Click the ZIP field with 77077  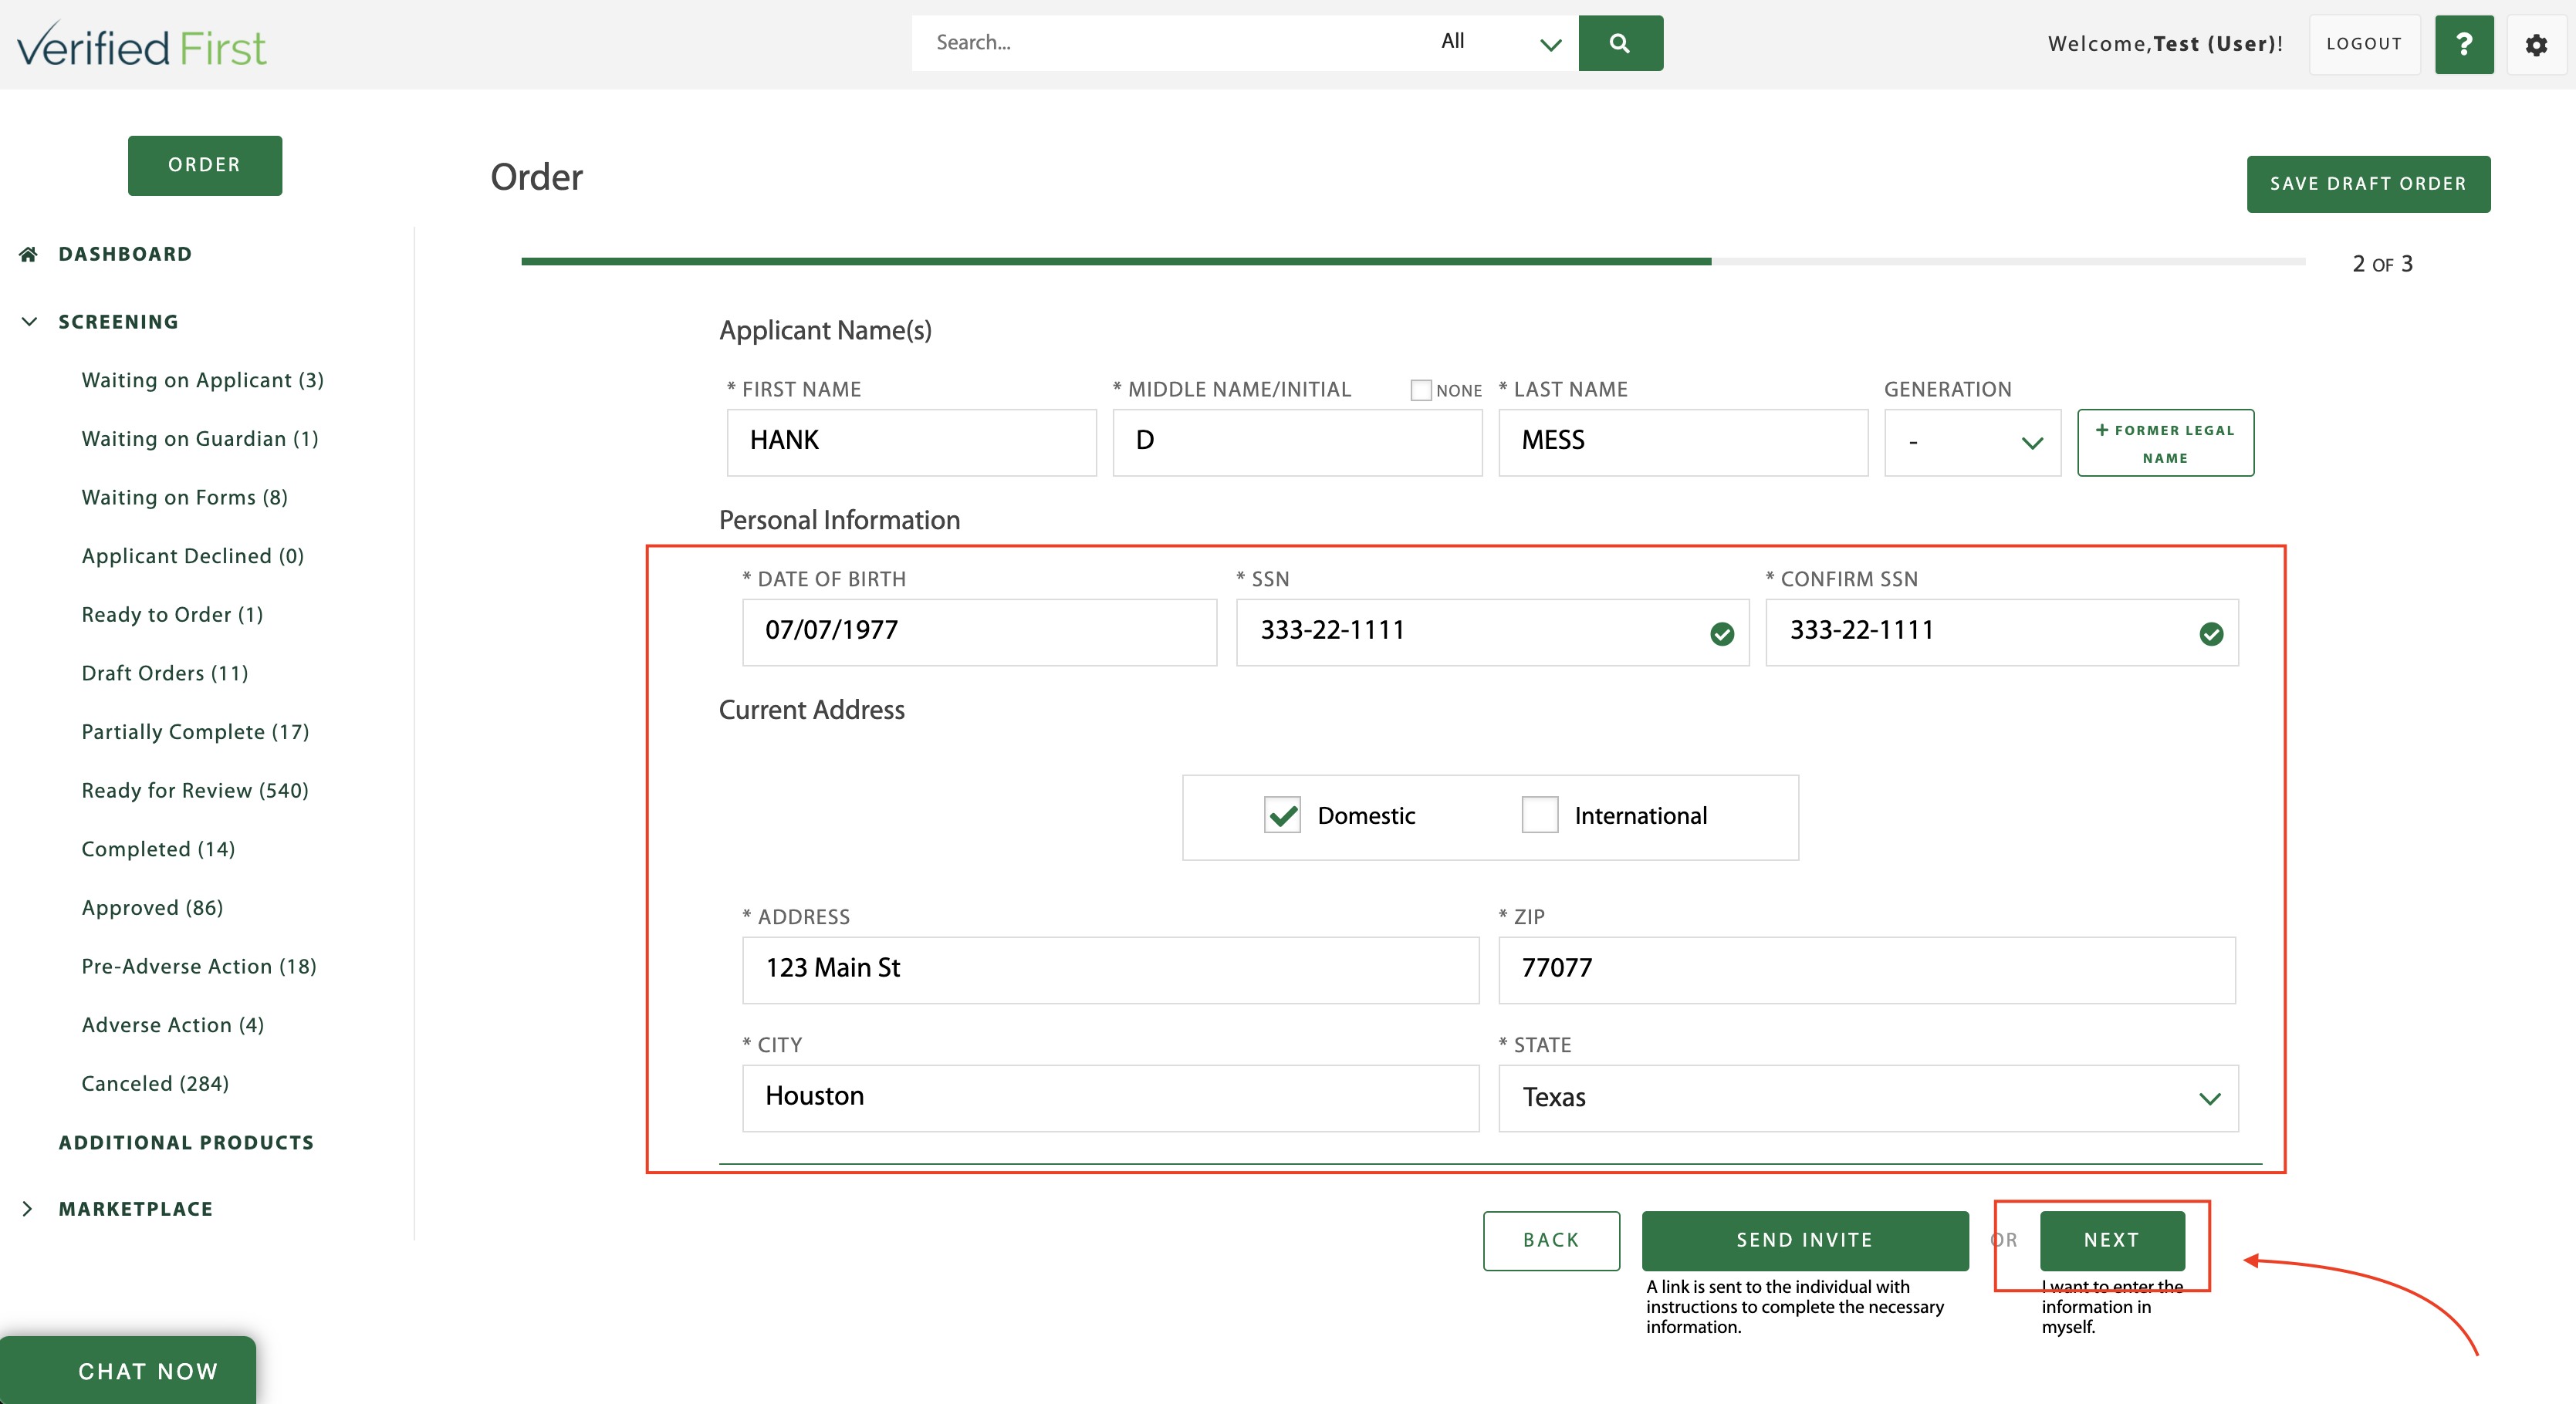1867,970
